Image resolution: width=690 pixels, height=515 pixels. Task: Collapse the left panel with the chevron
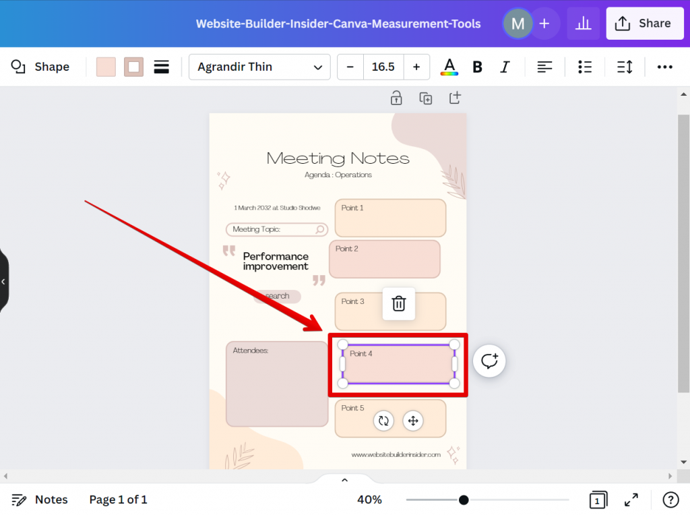[x=4, y=281]
